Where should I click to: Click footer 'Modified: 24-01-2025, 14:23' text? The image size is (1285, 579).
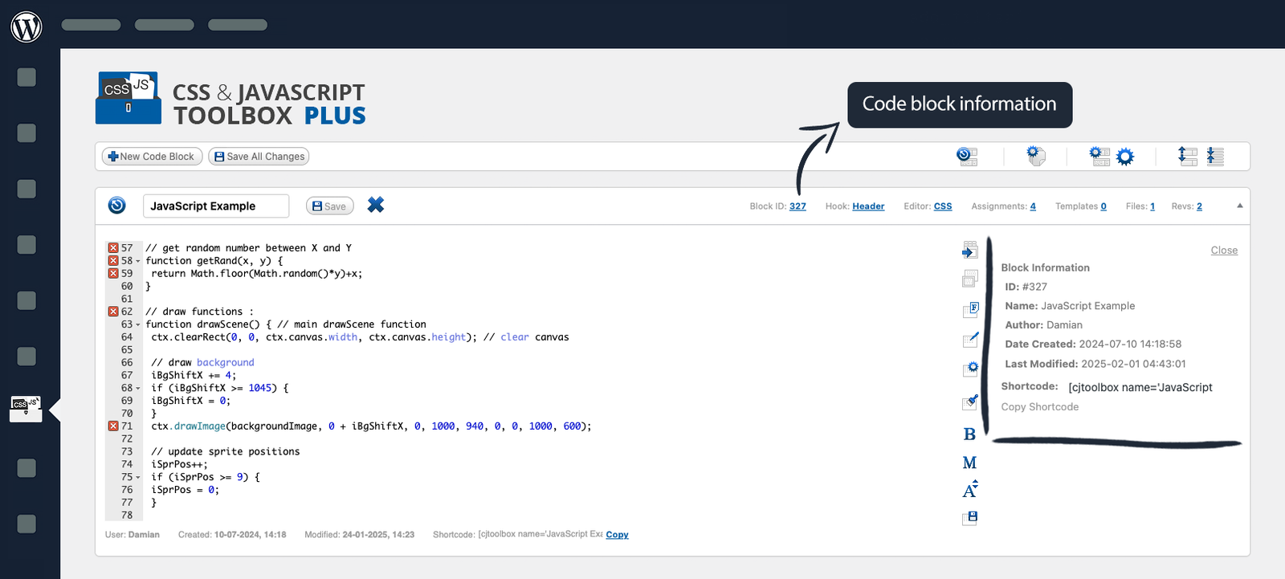pyautogui.click(x=360, y=535)
